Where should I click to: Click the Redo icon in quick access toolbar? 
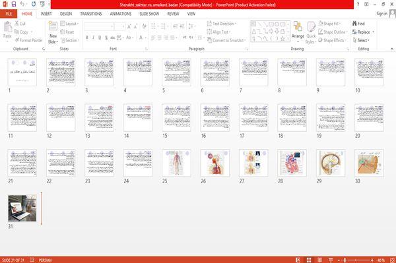point(34,4)
